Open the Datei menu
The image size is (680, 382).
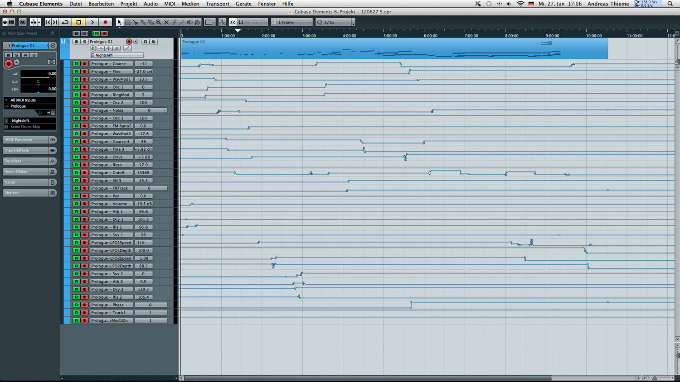76,4
